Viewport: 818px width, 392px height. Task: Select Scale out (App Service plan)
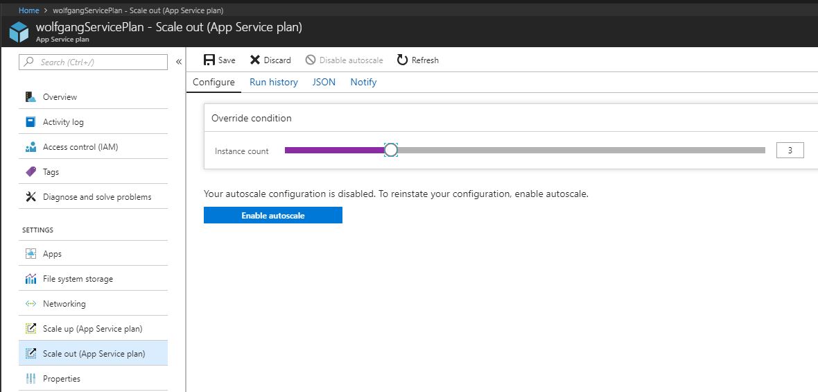[x=93, y=353]
